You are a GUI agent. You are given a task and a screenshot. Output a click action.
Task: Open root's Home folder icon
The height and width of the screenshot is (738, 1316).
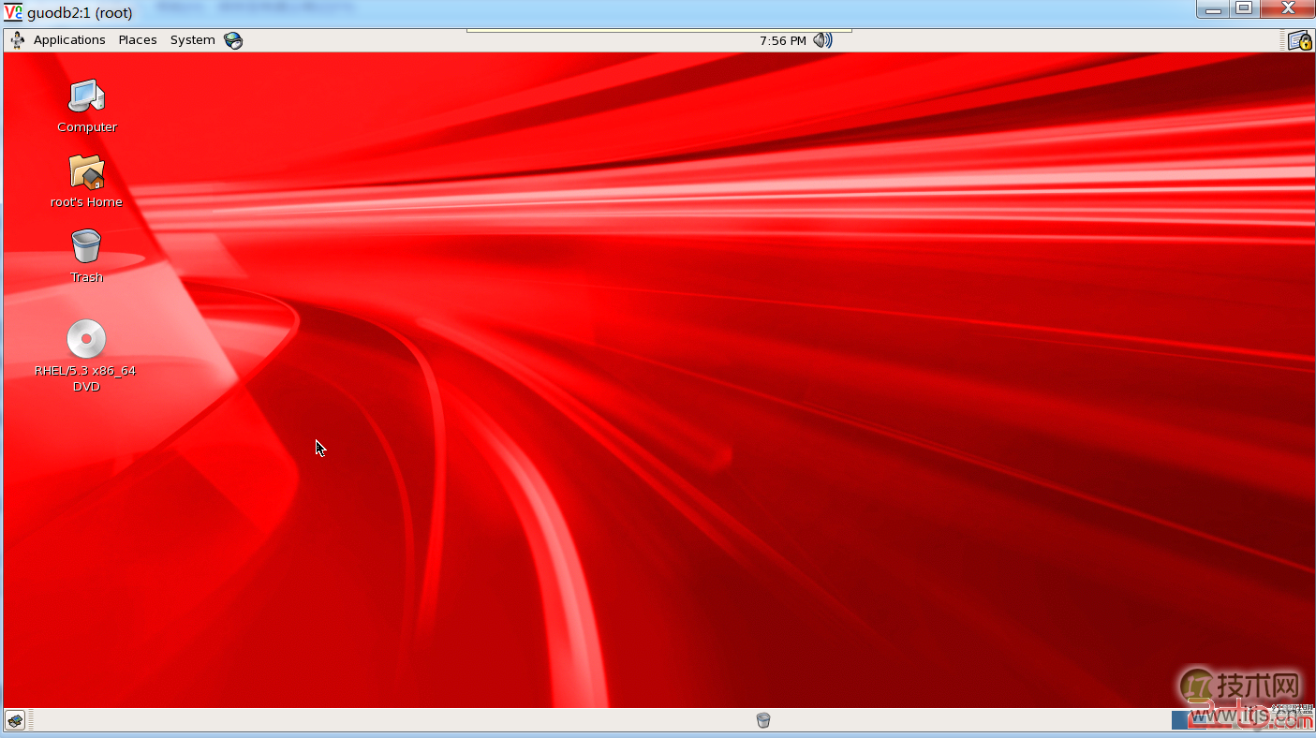point(86,172)
